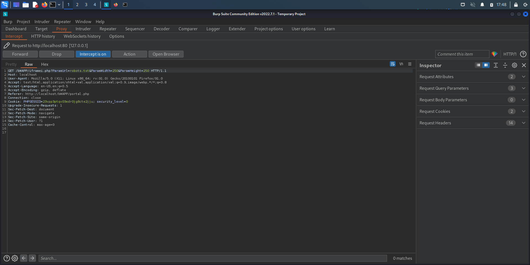Expand Request Query Parameters section
Viewport: 530px width, 265px height.
point(523,88)
